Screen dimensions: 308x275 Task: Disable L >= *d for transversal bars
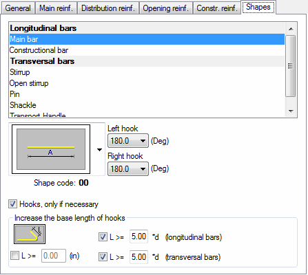click(x=103, y=257)
